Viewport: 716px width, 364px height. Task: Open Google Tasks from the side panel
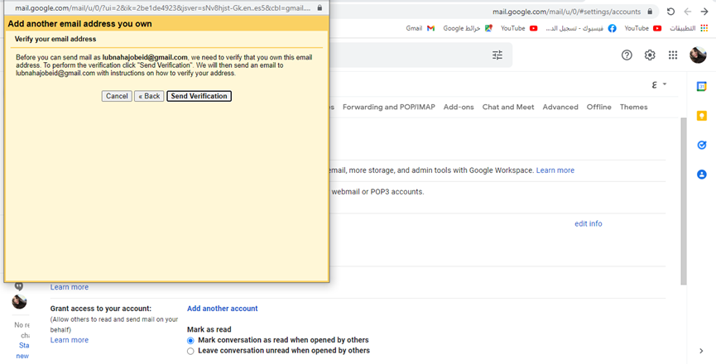pyautogui.click(x=701, y=145)
